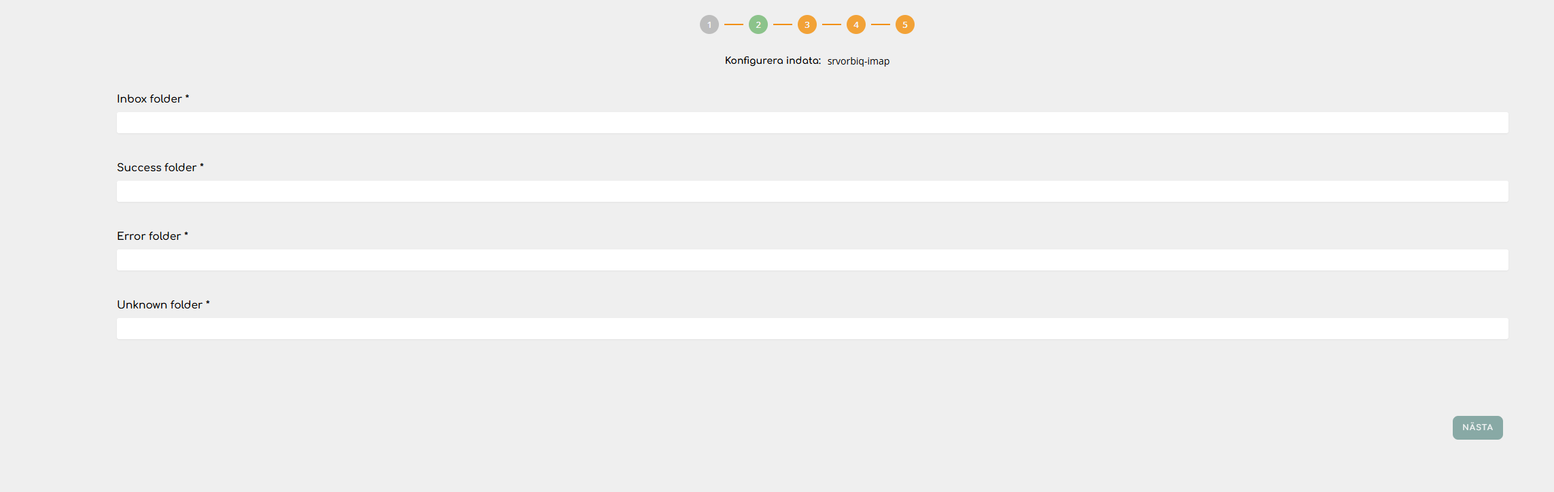Click the "Unknown folder *" label
The height and width of the screenshot is (492, 1554).
coord(163,305)
